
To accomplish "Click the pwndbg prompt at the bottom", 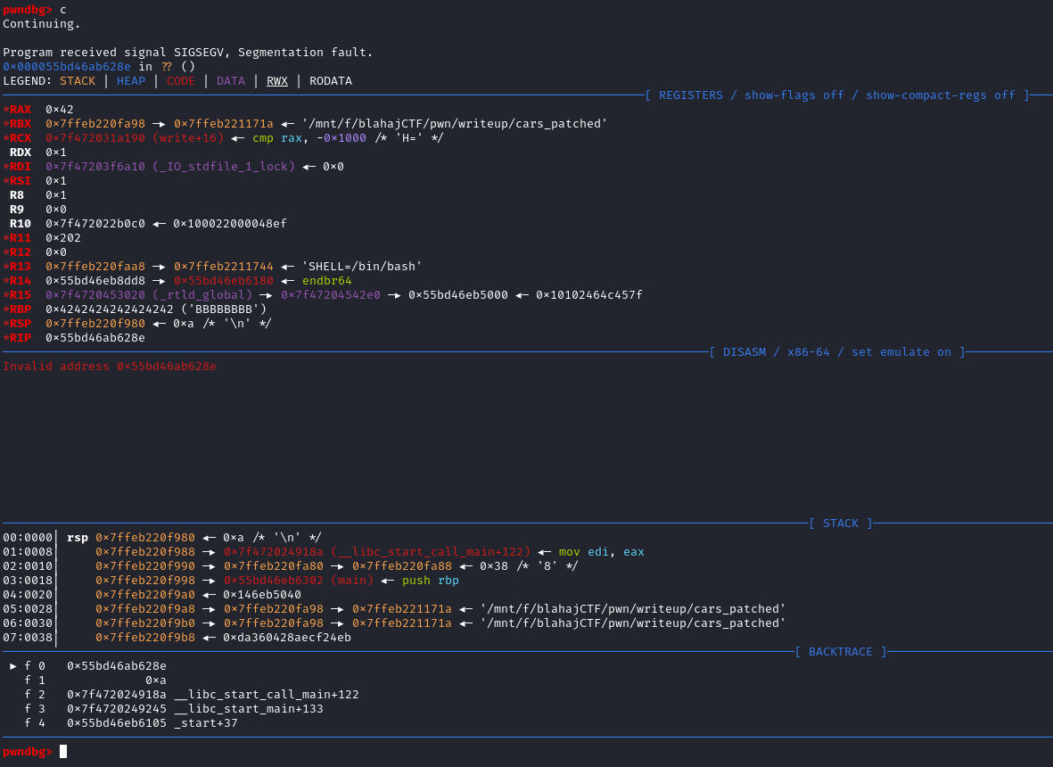I will click(27, 751).
